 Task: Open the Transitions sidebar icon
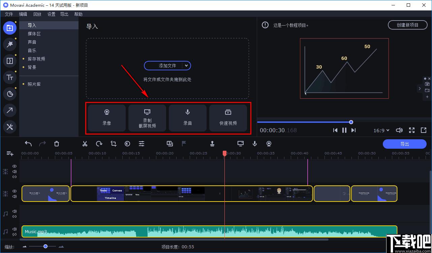click(x=10, y=61)
